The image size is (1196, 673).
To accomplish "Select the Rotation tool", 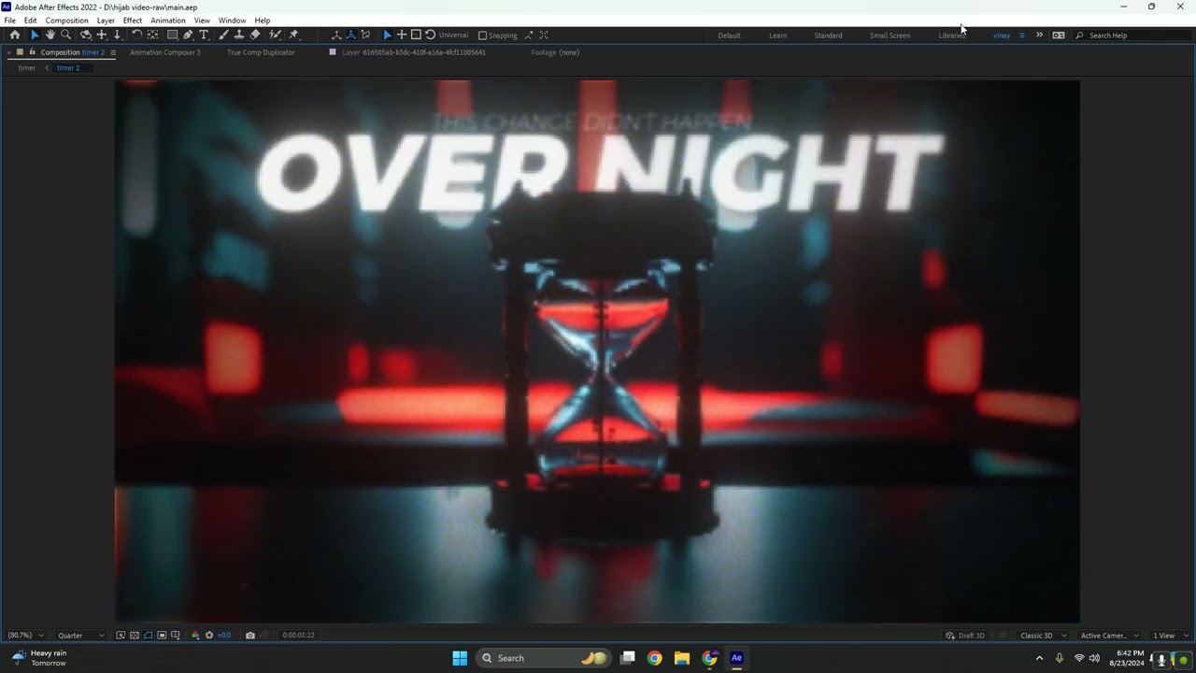I will point(136,35).
